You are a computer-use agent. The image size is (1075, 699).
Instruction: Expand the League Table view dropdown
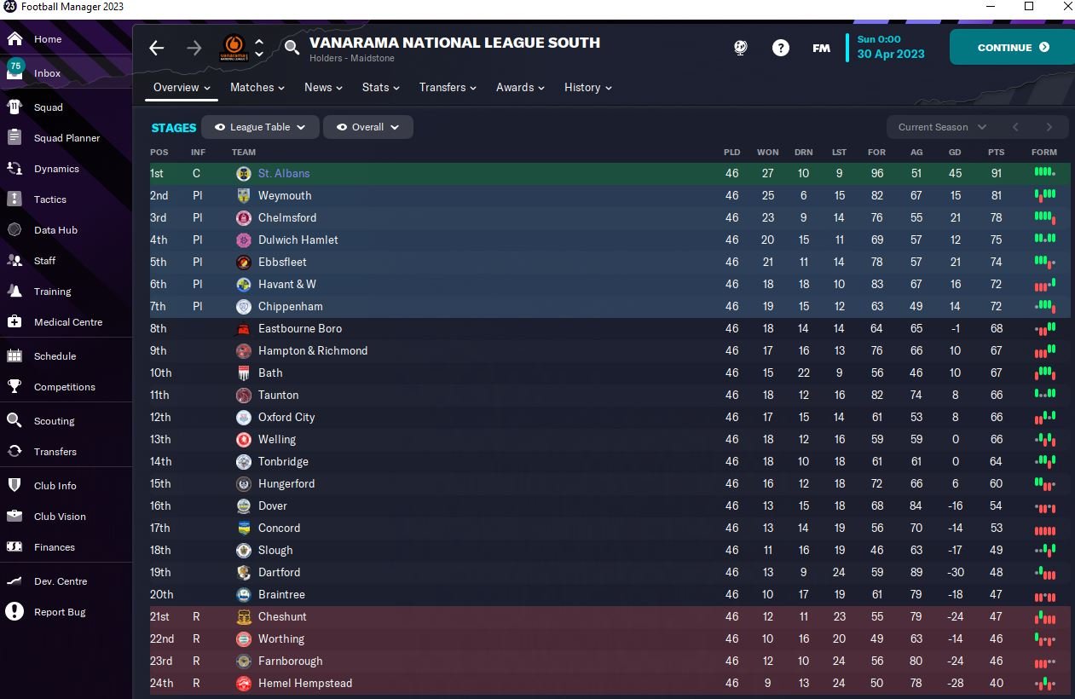tap(260, 127)
